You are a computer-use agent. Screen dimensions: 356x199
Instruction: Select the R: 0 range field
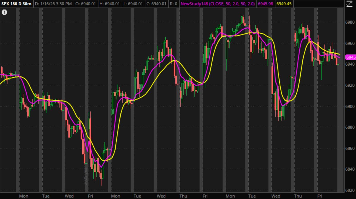[x=174, y=4]
